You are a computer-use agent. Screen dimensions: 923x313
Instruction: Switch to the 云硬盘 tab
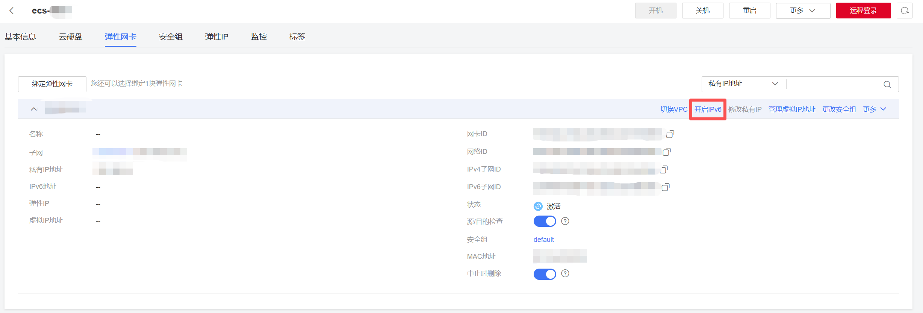click(70, 37)
